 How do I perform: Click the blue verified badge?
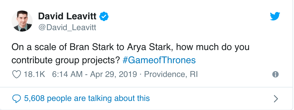(104, 16)
